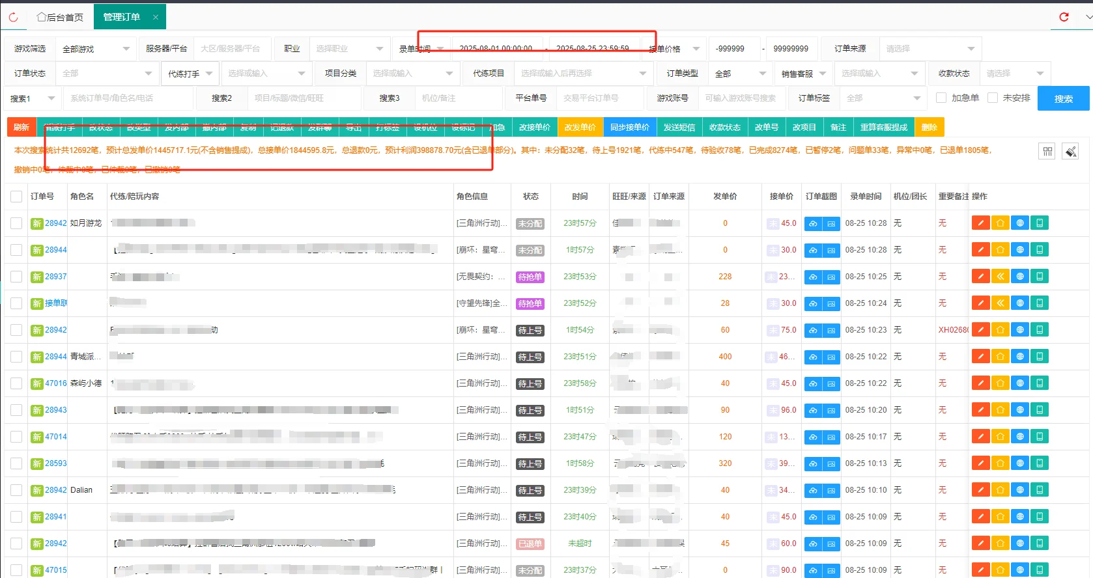Screen dimensions: 1093x578
Task: Switch to the 后台首页 tab
Action: coord(61,17)
